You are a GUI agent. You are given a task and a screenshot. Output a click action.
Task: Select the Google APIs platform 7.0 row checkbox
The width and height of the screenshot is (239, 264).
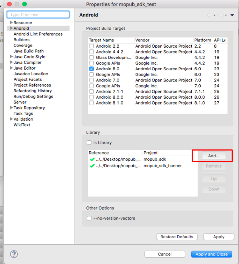click(92, 86)
